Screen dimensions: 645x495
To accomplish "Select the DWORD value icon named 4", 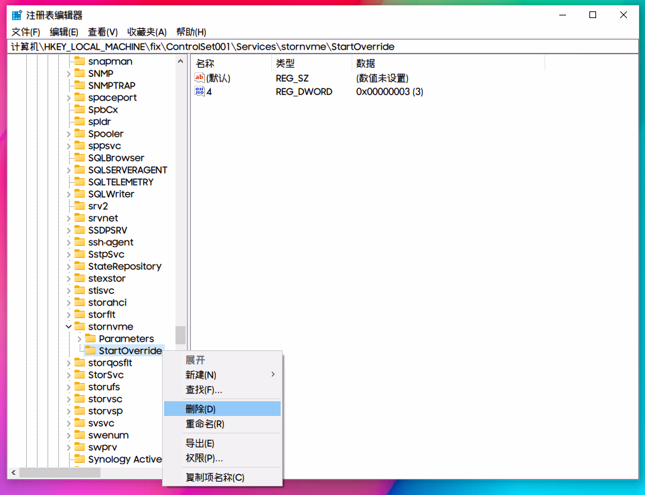I will click(199, 91).
